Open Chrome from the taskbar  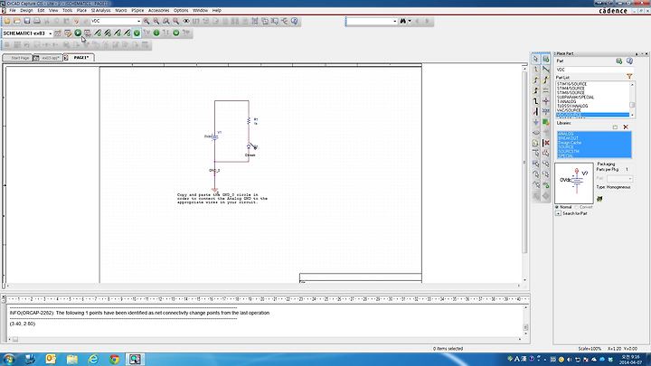114,359
